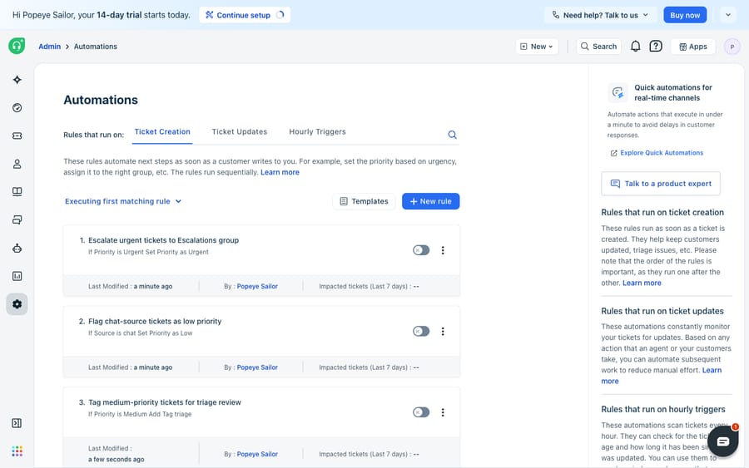This screenshot has width=749, height=468.
Task: Click the user profile avatar P
Action: click(732, 47)
